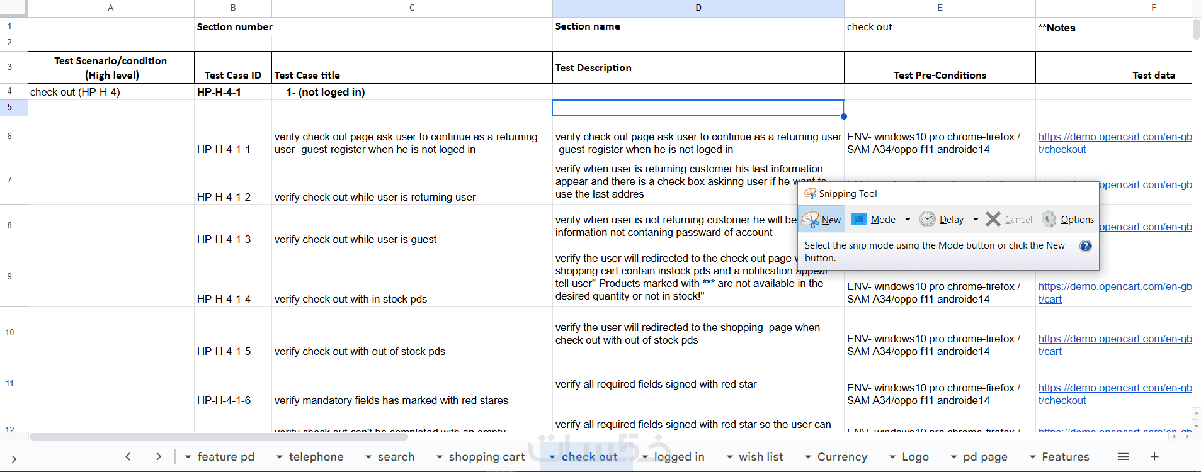
Task: Click the Delay clock button
Action: tap(942, 219)
